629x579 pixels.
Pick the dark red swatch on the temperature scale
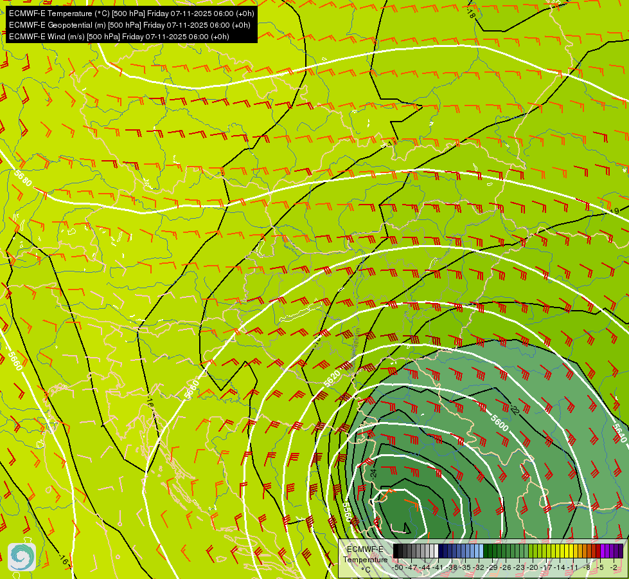coord(598,551)
